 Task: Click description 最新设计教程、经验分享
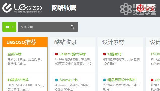(x=25, y=59)
